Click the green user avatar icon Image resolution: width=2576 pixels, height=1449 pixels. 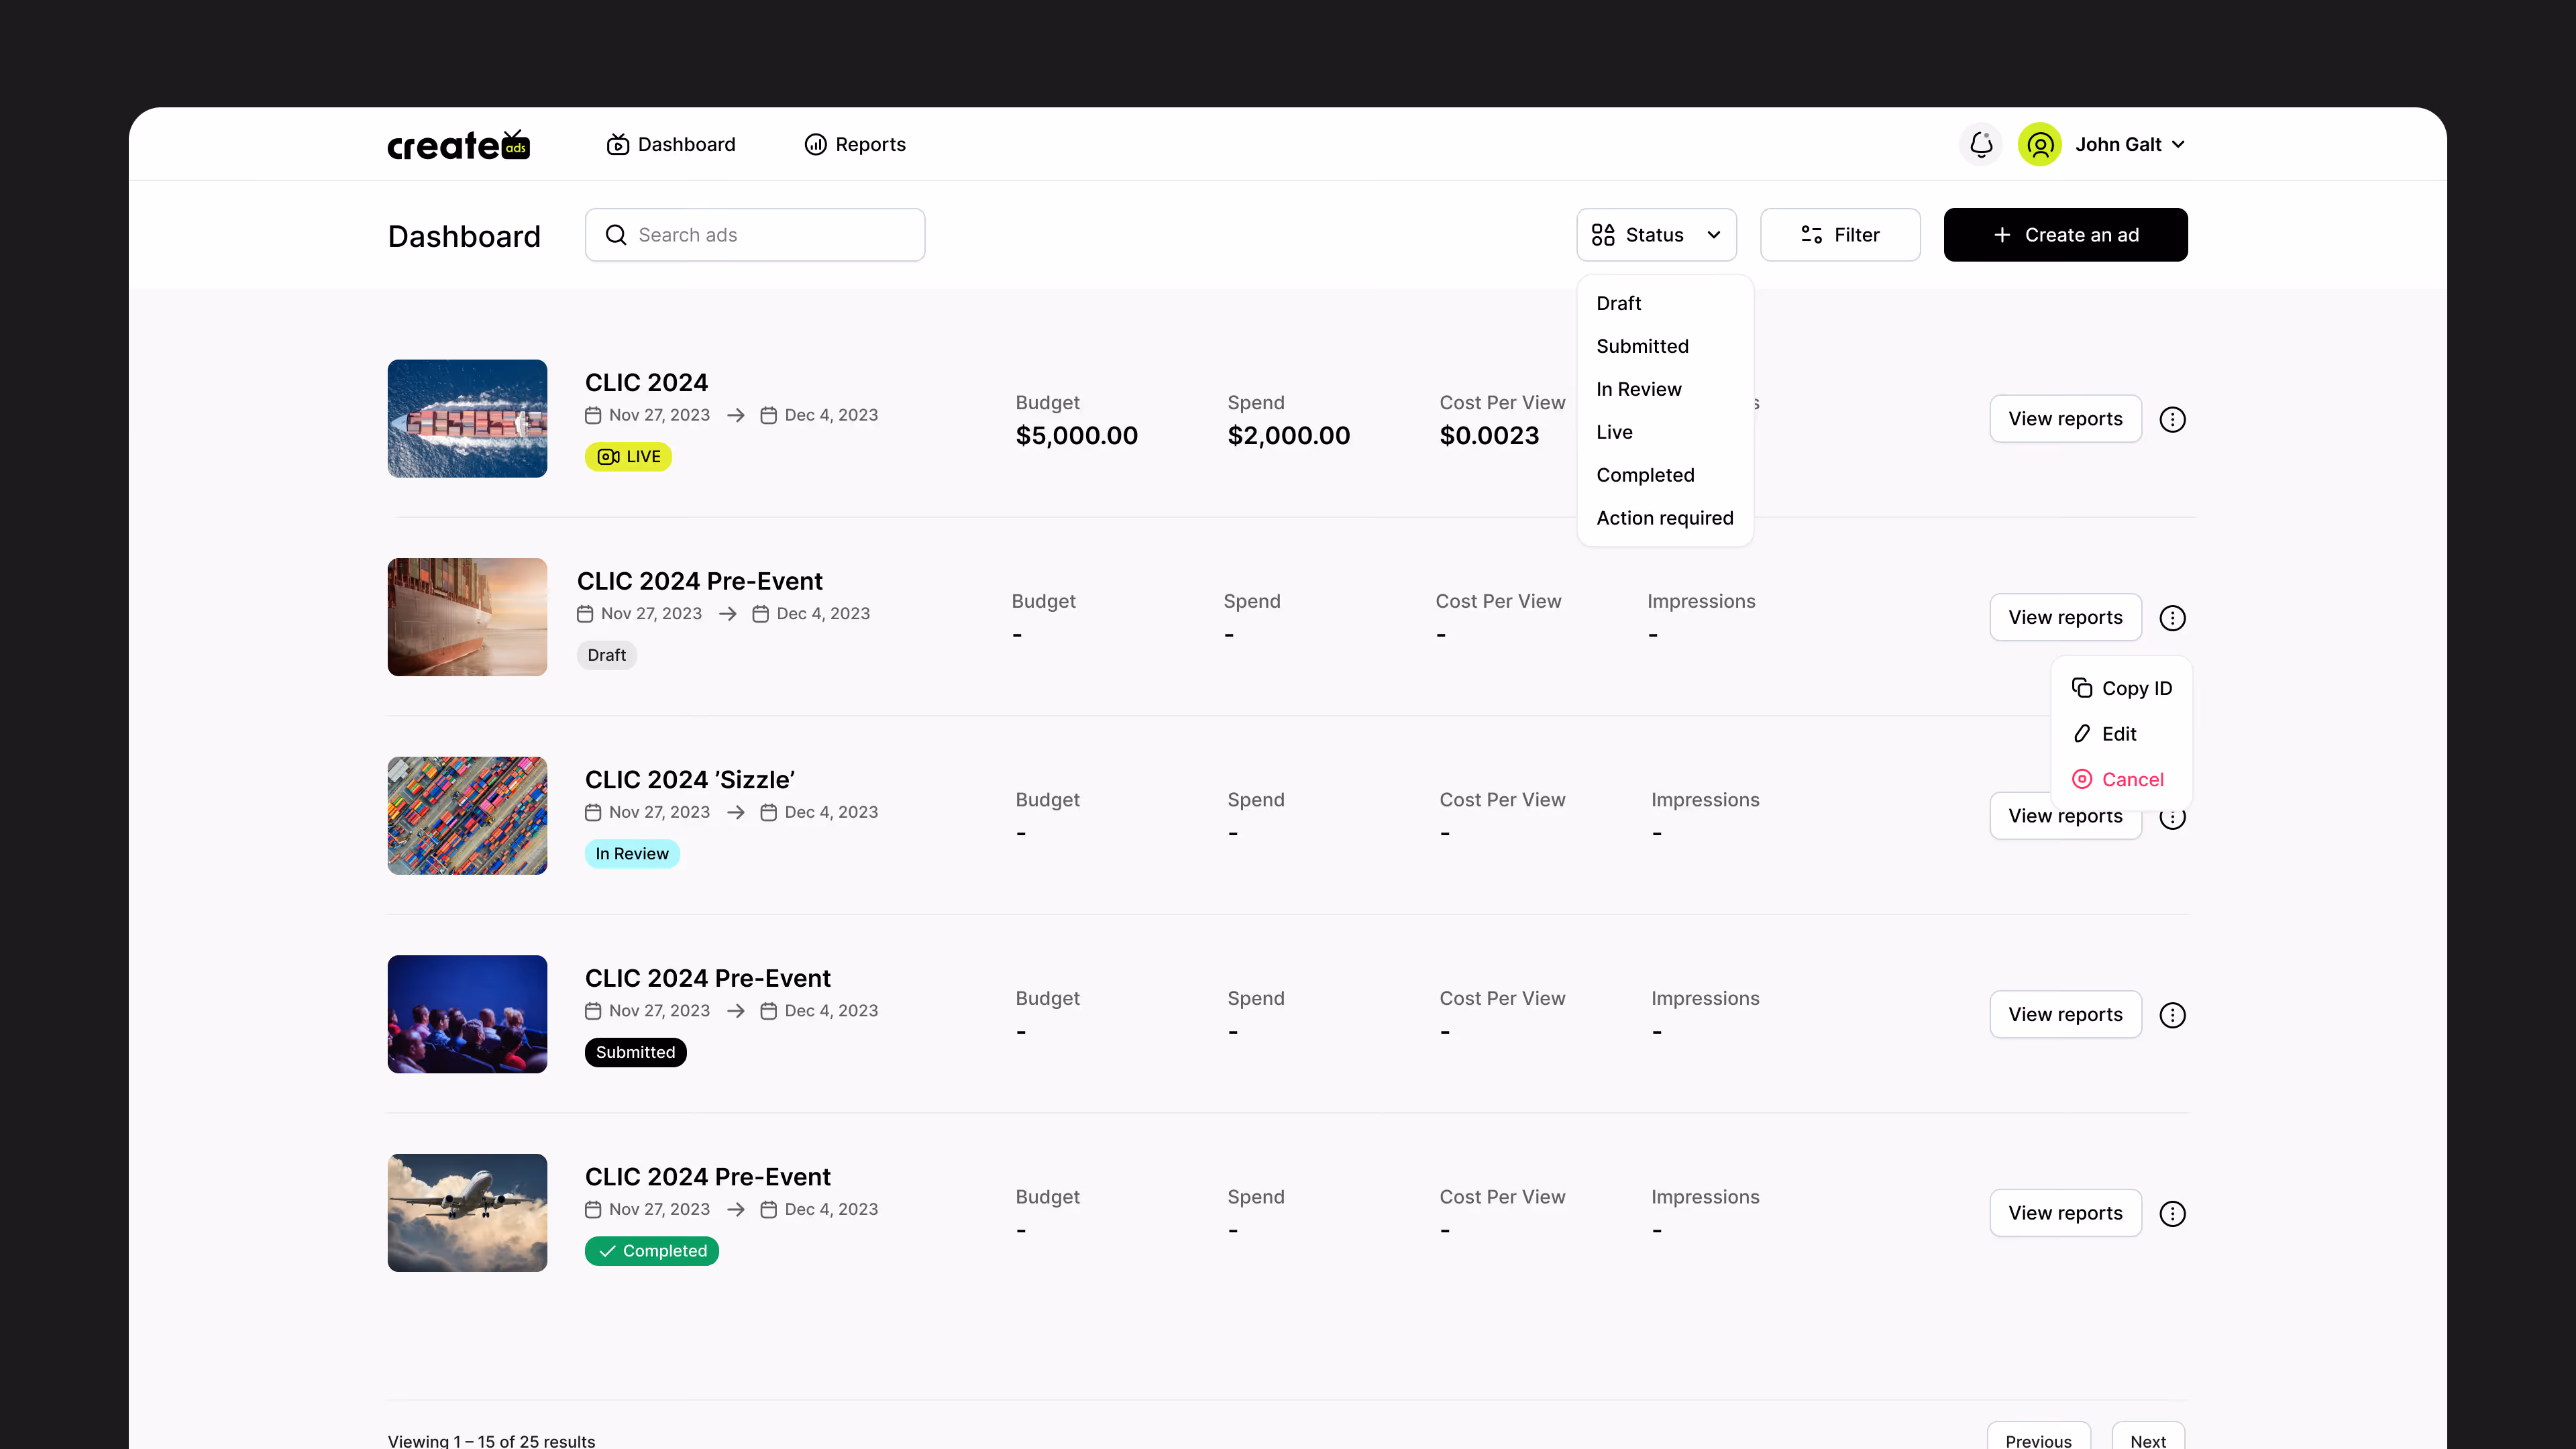(x=2039, y=144)
